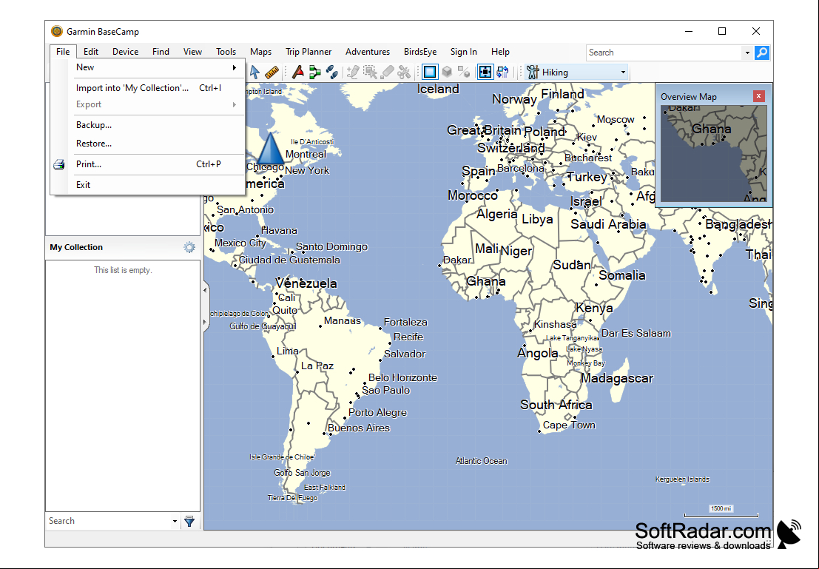The image size is (819, 569).
Task: Click the blue triangle position marker
Action: (x=271, y=148)
